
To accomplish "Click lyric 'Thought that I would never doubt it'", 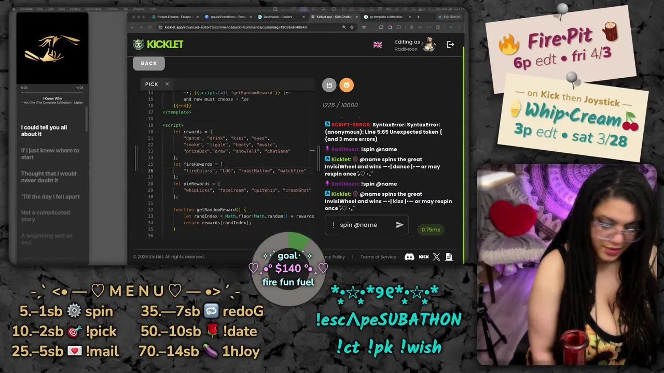I will click(49, 177).
